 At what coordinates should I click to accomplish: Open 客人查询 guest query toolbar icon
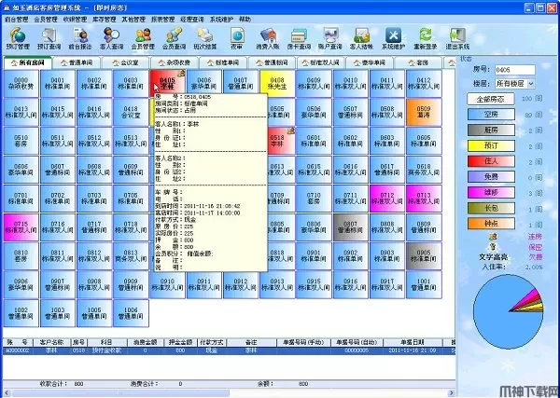pos(111,38)
